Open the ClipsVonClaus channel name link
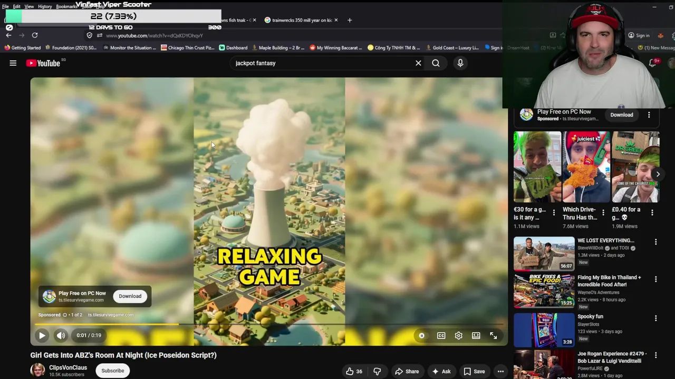This screenshot has width=675, height=379. 68,367
